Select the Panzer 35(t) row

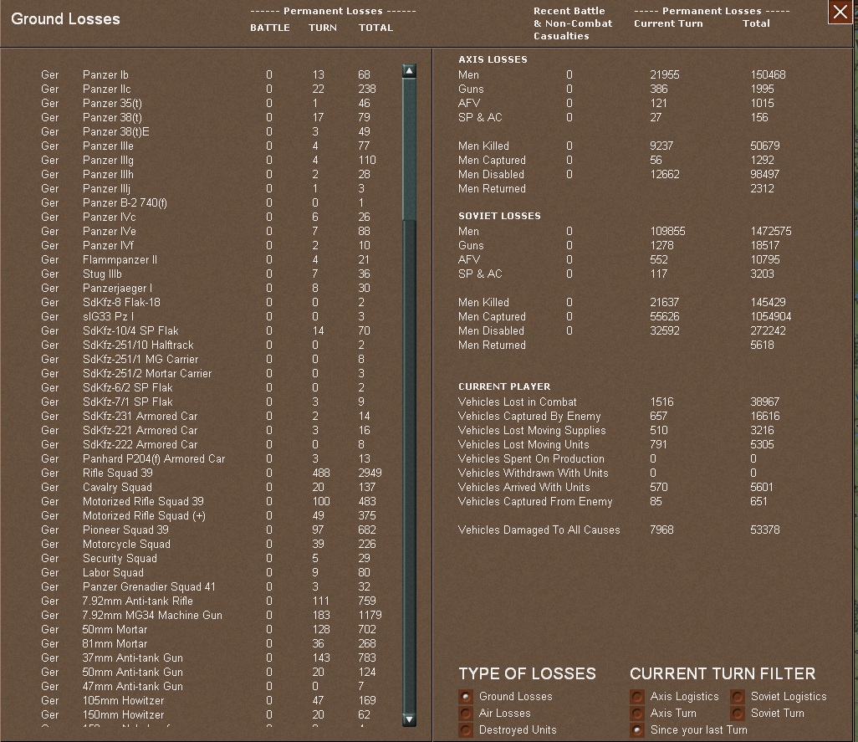click(212, 104)
